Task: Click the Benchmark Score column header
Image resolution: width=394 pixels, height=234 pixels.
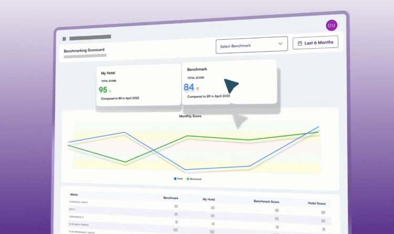Action: 266,201
